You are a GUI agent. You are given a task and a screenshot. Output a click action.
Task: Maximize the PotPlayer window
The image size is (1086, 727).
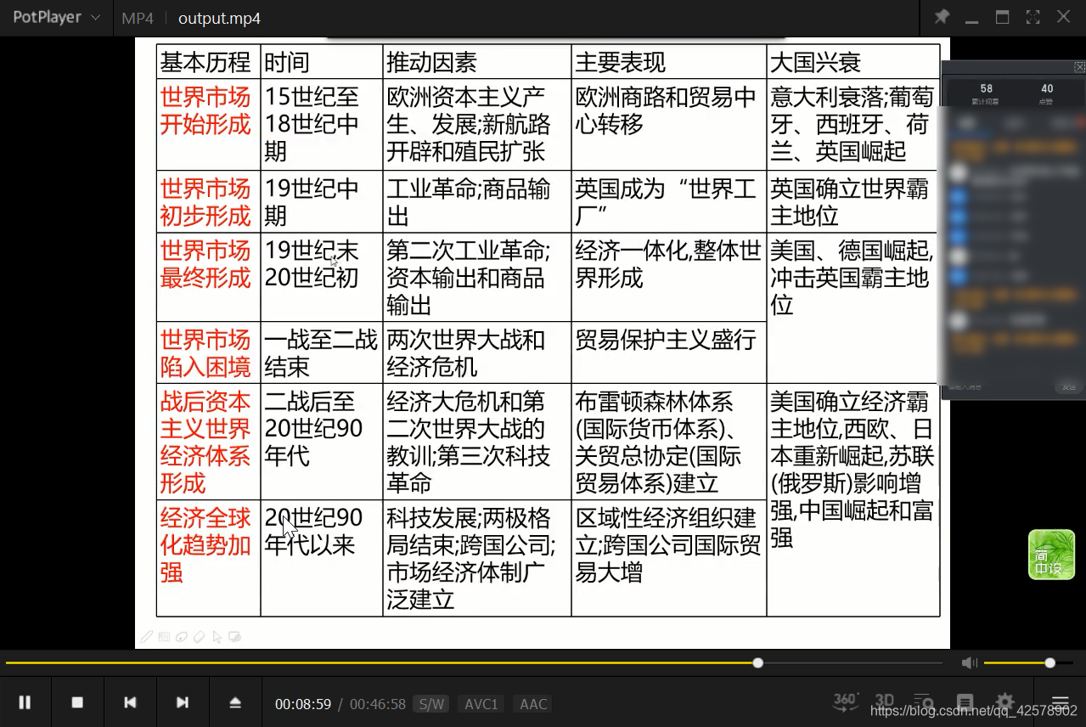pyautogui.click(x=1003, y=17)
